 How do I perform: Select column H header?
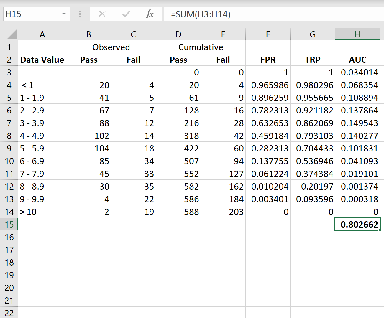pos(357,34)
